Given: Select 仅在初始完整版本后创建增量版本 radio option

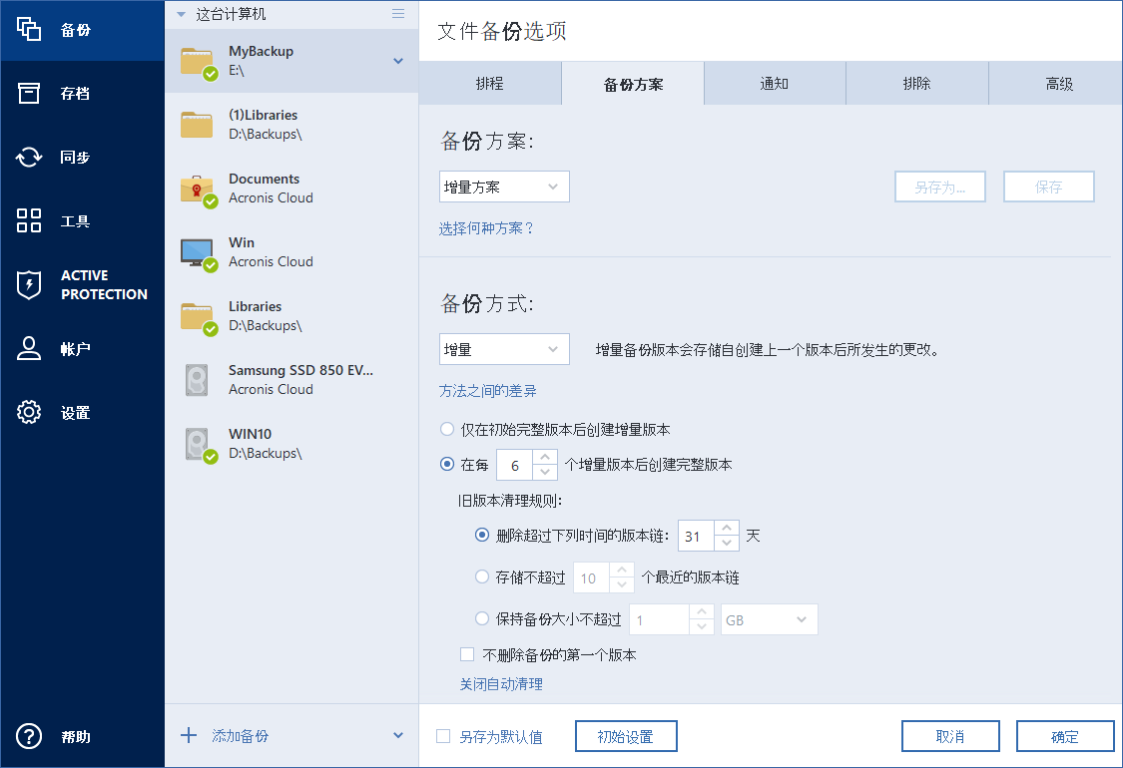Looking at the screenshot, I should click(x=447, y=430).
